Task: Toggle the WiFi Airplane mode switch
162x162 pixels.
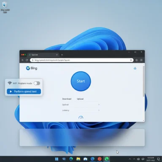Action: point(37,83)
